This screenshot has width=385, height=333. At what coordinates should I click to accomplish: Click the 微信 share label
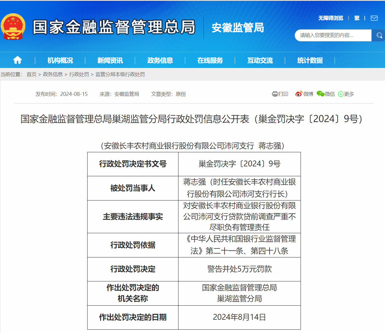330,94
